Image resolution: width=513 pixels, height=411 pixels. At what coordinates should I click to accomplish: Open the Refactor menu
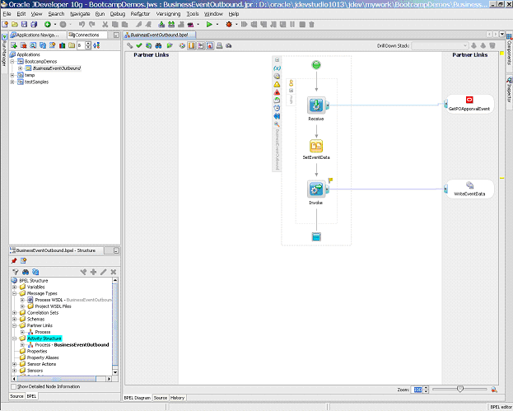point(140,14)
